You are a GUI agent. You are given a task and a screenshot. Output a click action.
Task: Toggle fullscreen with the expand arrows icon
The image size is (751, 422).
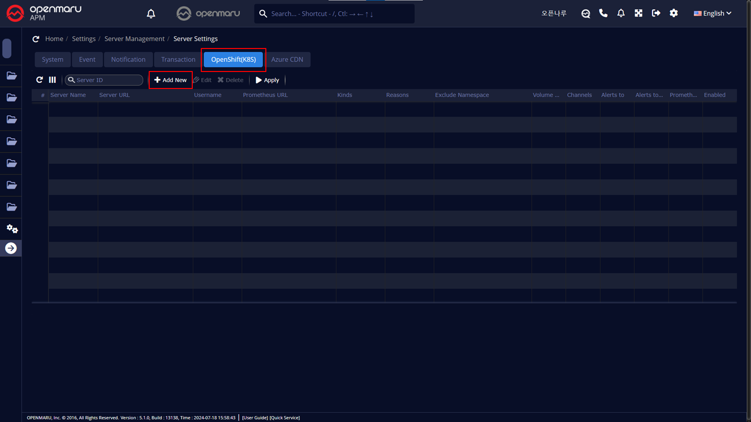pyautogui.click(x=638, y=13)
